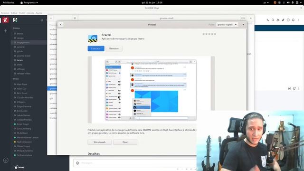Open the hamburger menu in the Fractal window
The image size is (304, 171).
coord(75,18)
